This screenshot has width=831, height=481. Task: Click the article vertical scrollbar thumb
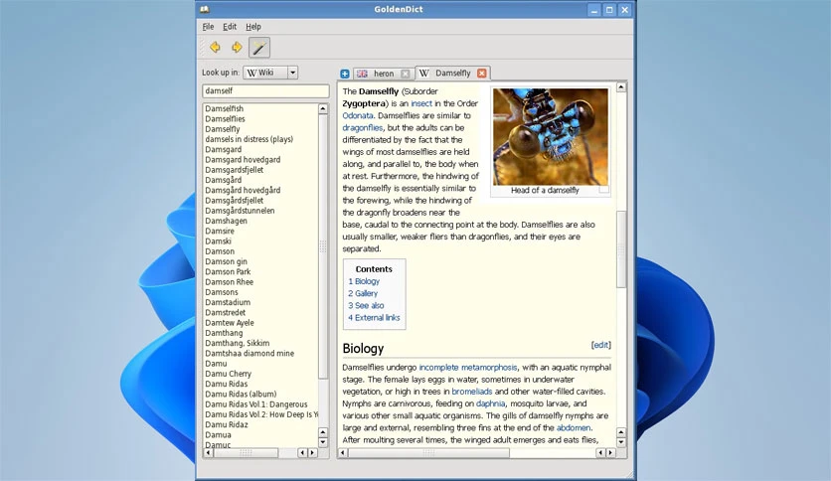point(621,249)
